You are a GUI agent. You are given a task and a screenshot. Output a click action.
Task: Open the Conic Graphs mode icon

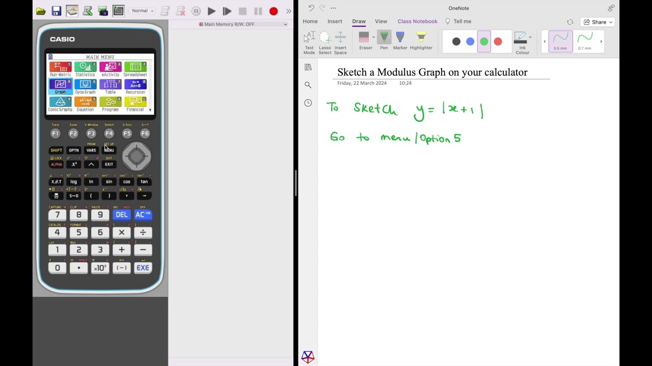pyautogui.click(x=60, y=104)
